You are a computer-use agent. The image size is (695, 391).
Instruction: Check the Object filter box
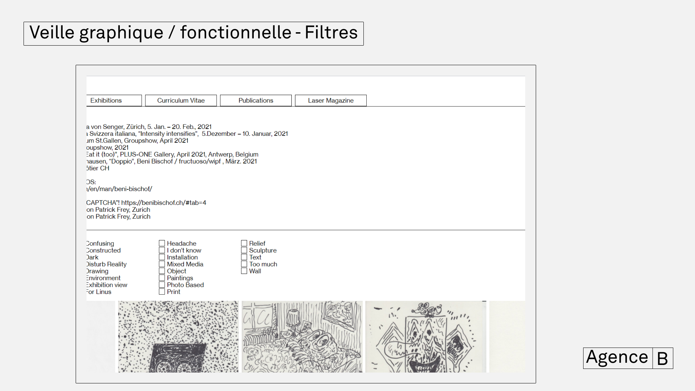point(162,270)
